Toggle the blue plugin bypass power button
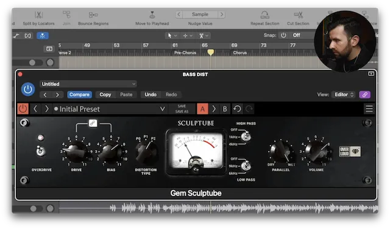The width and height of the screenshot is (390, 229). pyautogui.click(x=28, y=89)
